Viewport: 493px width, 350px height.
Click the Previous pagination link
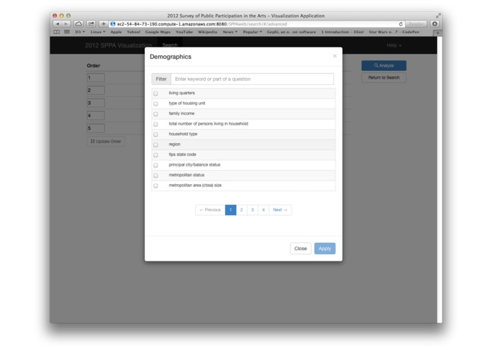pyautogui.click(x=211, y=210)
